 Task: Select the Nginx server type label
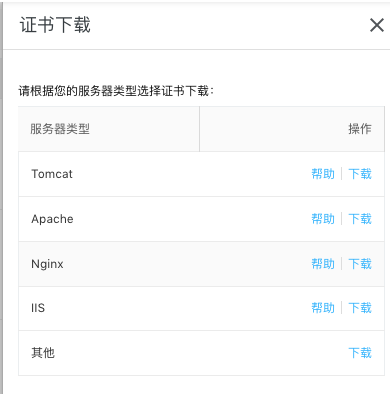tap(47, 264)
